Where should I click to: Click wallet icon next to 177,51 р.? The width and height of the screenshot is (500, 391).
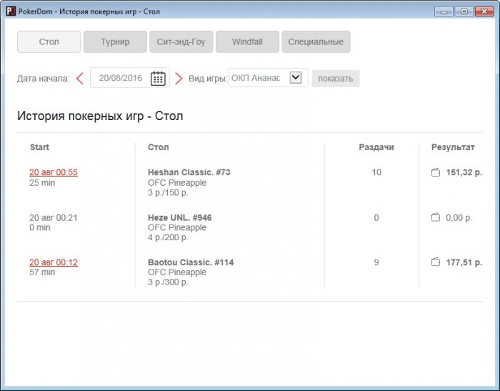(436, 262)
